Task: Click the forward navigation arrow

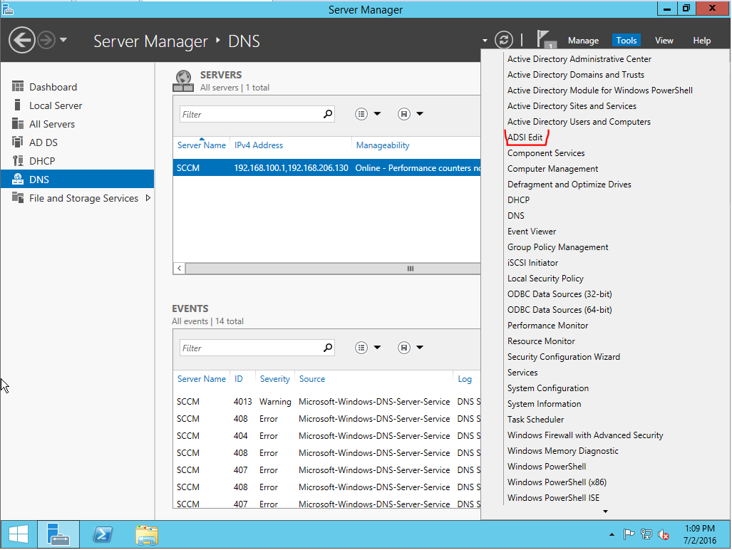Action: (46, 40)
